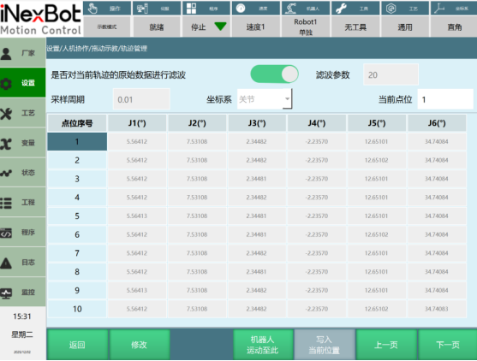Select the 设置 sidebar label
477x361 pixels.
[28, 83]
